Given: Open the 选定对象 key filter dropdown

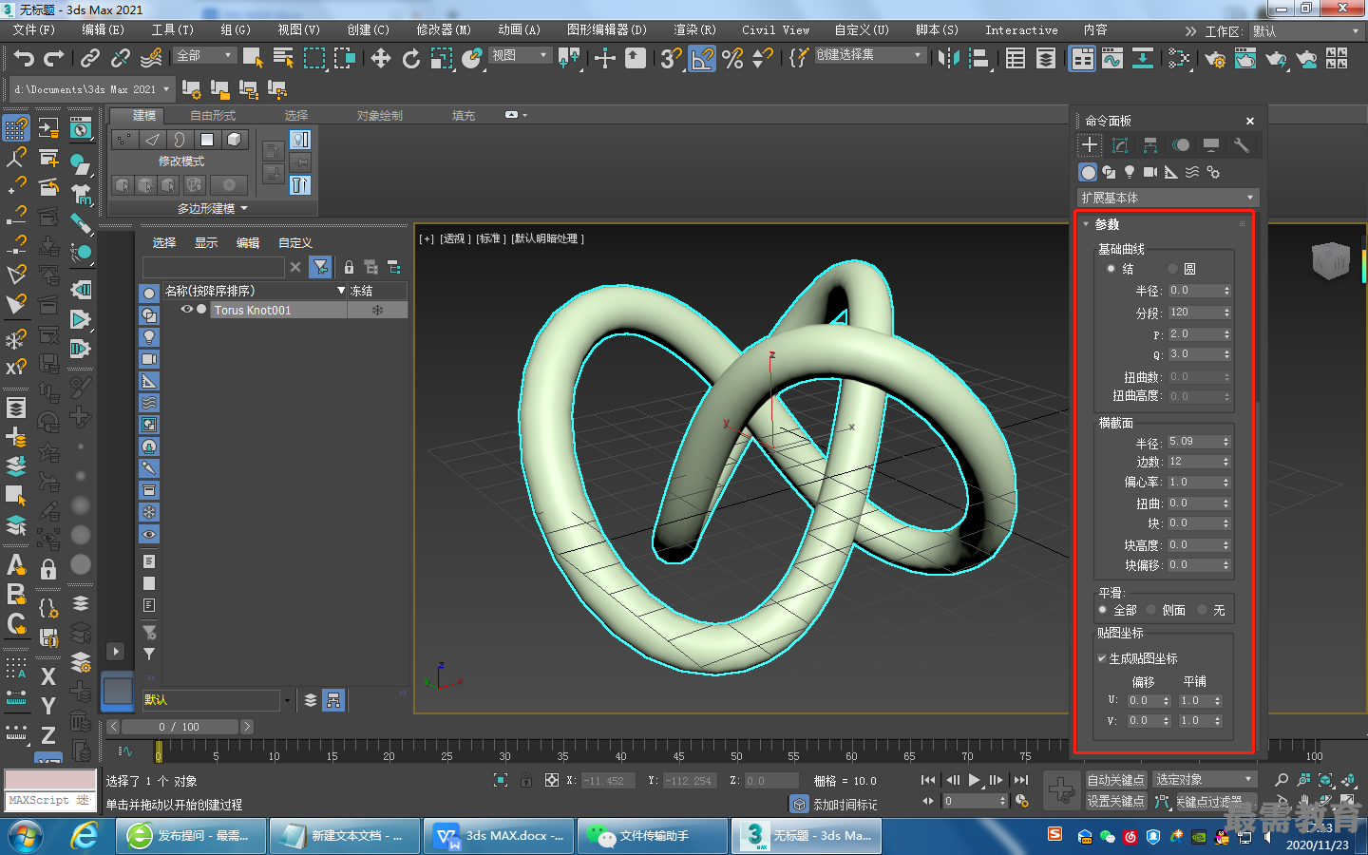Looking at the screenshot, I should pyautogui.click(x=1205, y=780).
